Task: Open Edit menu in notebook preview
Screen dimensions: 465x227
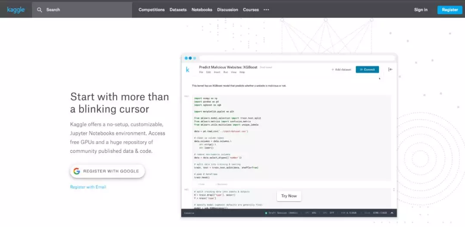Action: [x=208, y=72]
